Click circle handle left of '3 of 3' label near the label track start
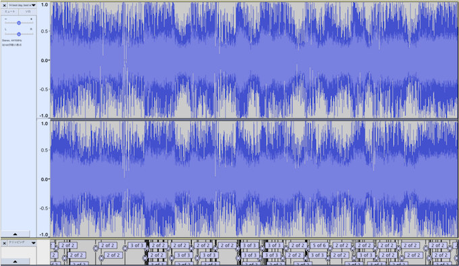The width and height of the screenshot is (459, 266). 125,248
